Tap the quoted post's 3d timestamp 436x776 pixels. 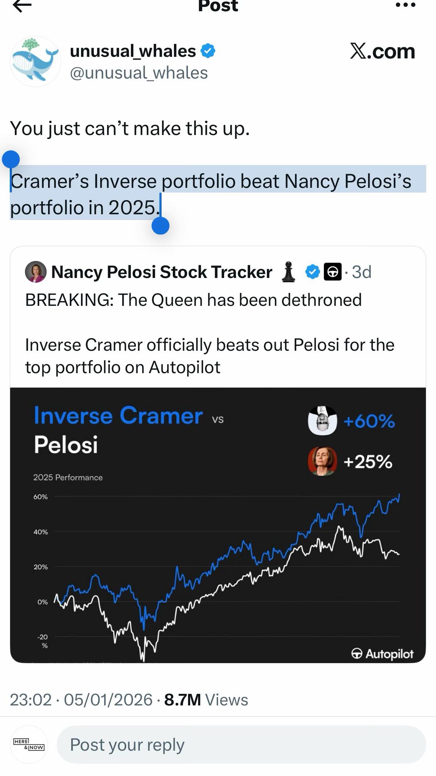(x=362, y=272)
